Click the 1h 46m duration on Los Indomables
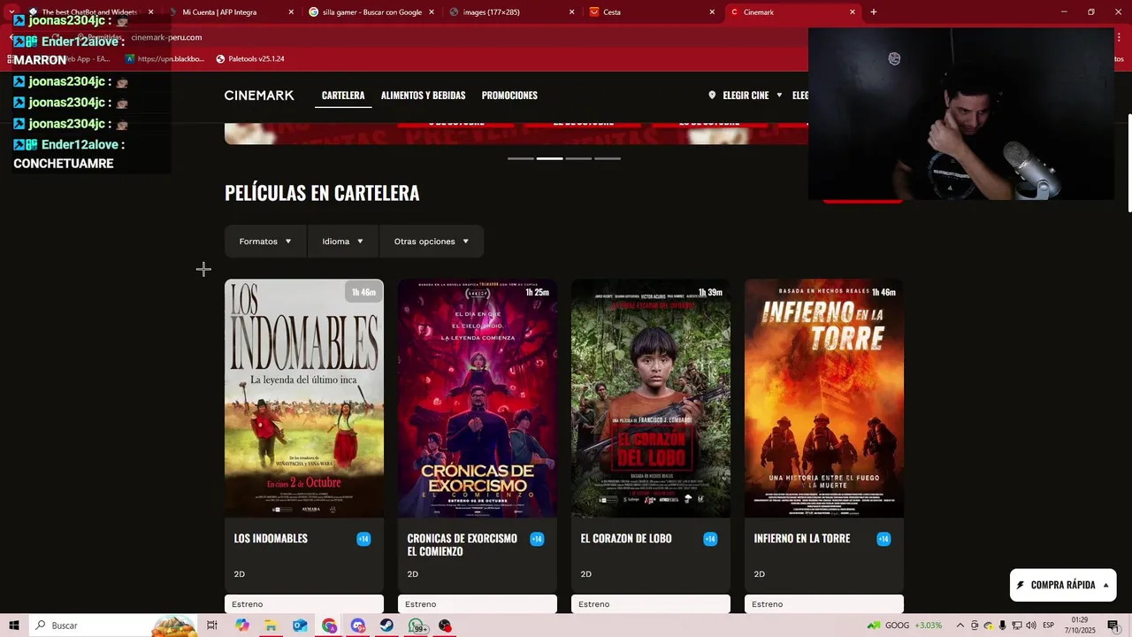 click(363, 293)
